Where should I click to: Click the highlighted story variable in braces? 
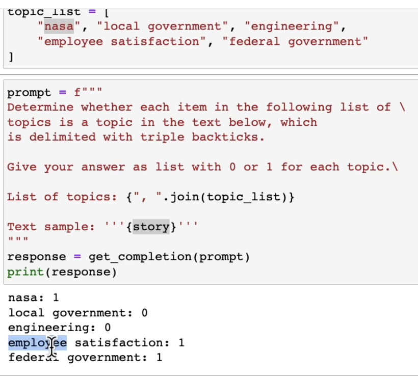151,227
